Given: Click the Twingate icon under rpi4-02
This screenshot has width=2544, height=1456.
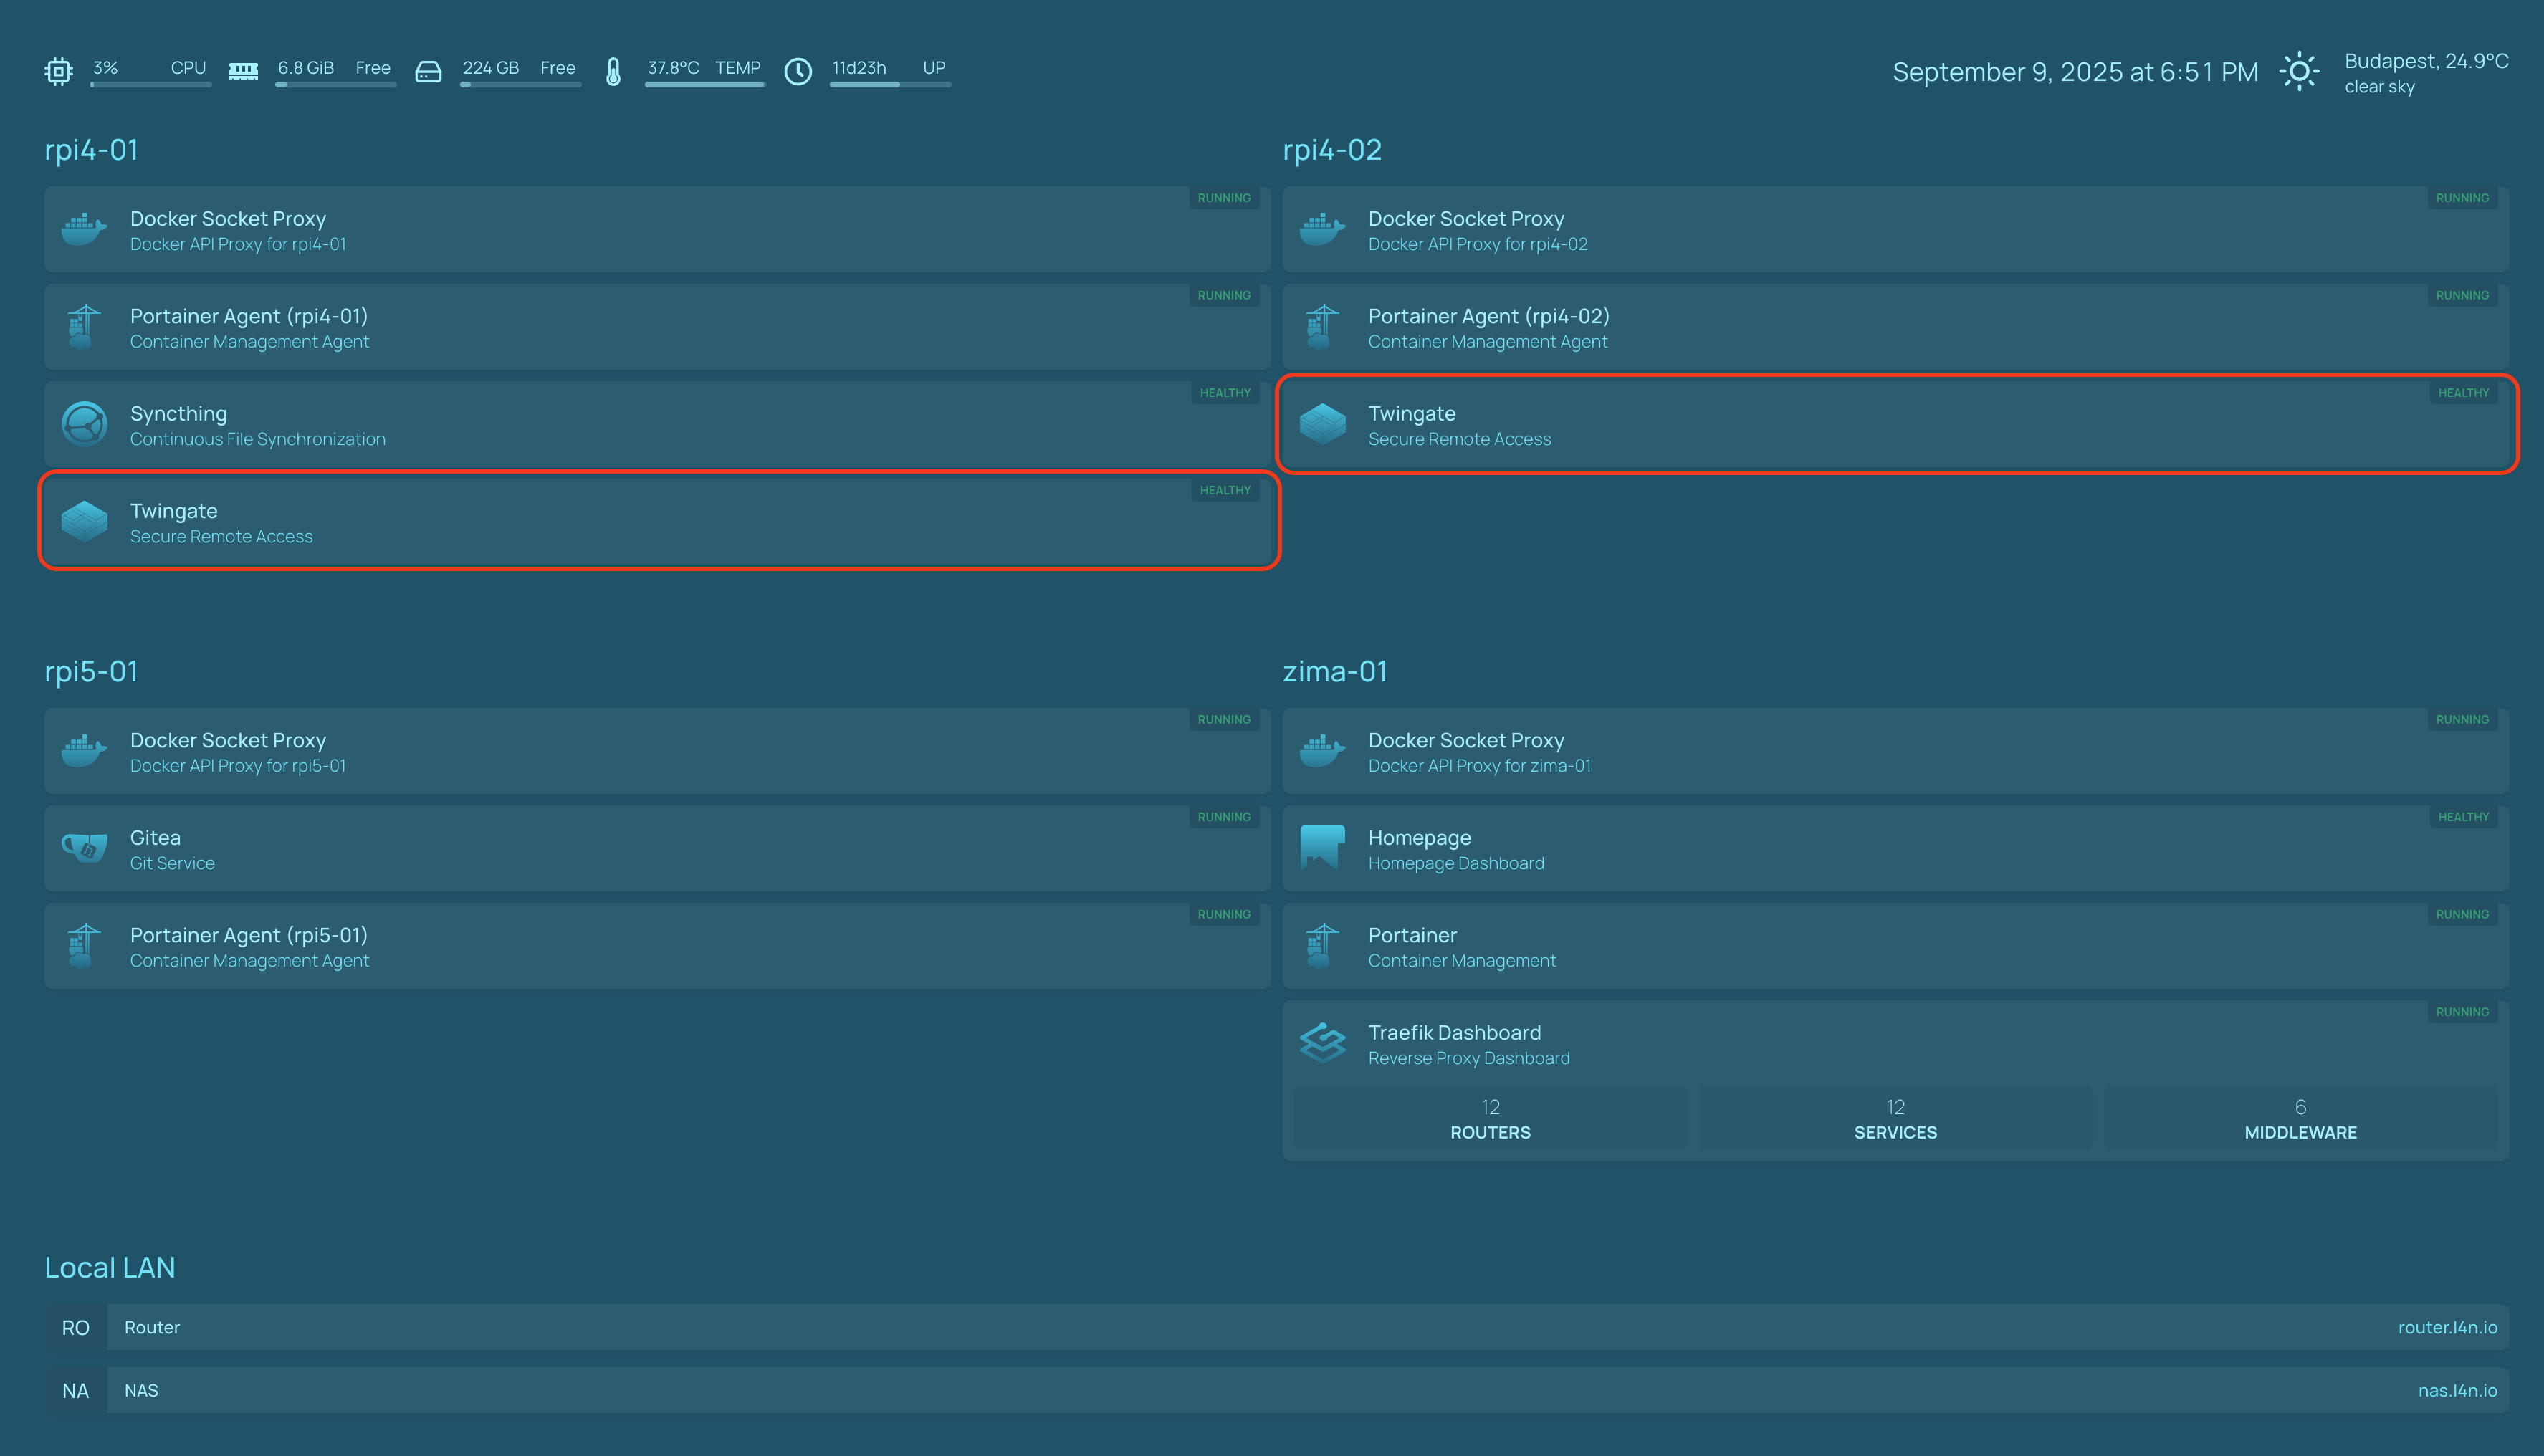Looking at the screenshot, I should pyautogui.click(x=1322, y=424).
